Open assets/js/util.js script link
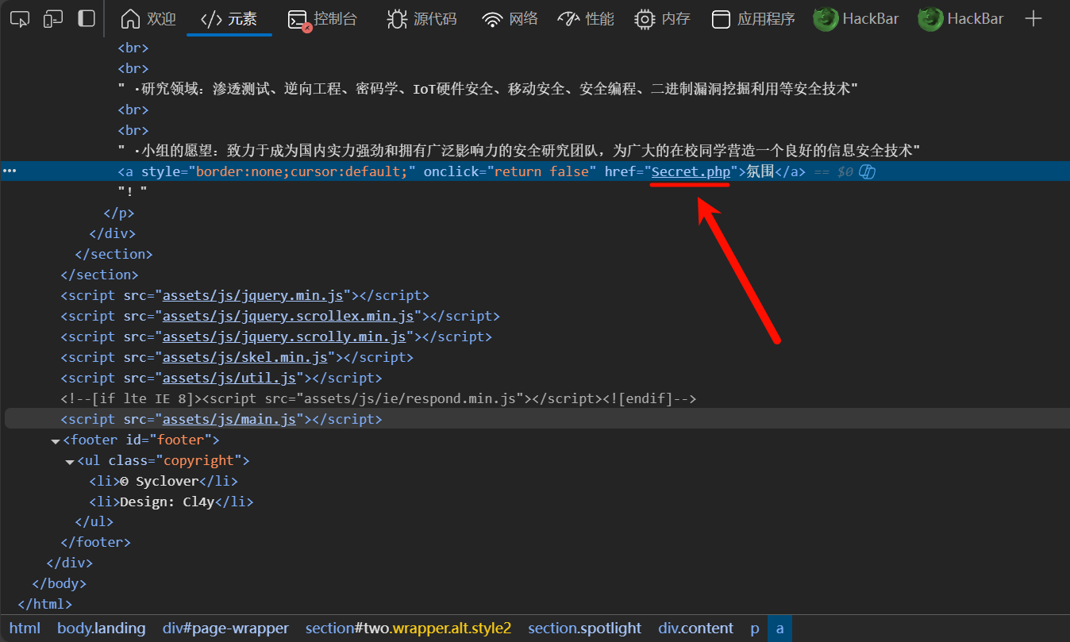 pyautogui.click(x=229, y=378)
